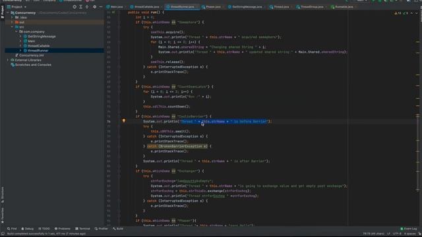Select Main class in the project tree

(31, 41)
